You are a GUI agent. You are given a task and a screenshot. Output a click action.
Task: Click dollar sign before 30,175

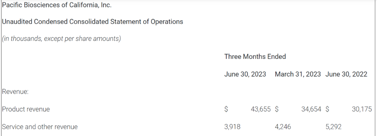click(327, 109)
